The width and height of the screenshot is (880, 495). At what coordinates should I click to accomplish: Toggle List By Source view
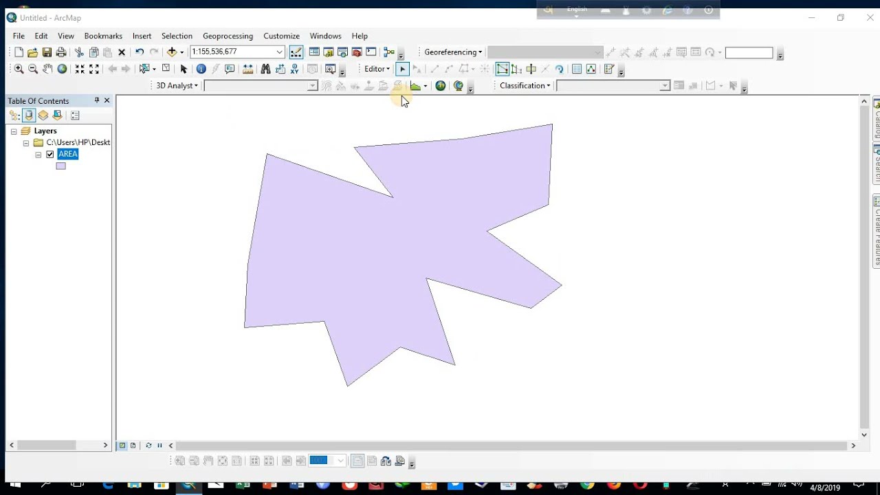29,115
